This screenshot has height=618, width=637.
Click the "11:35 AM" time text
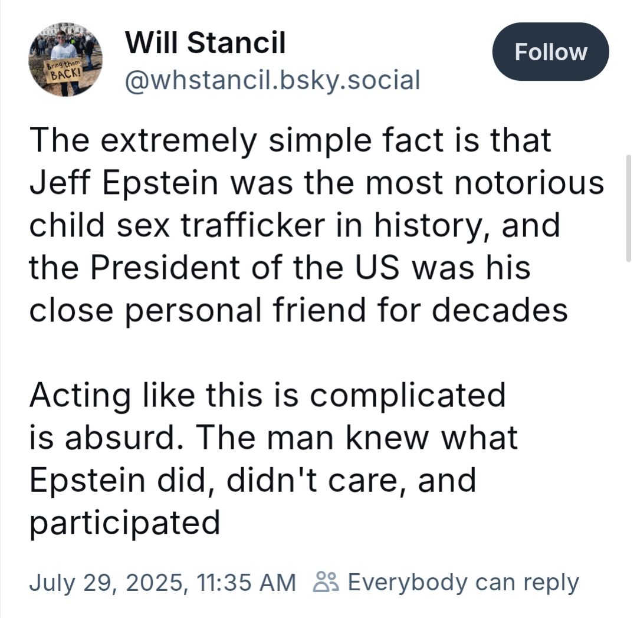[247, 582]
